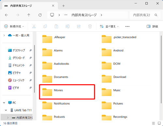The width and height of the screenshot is (163, 126).
Task: Open the .picker_transcoded folder
Action: [119, 39]
